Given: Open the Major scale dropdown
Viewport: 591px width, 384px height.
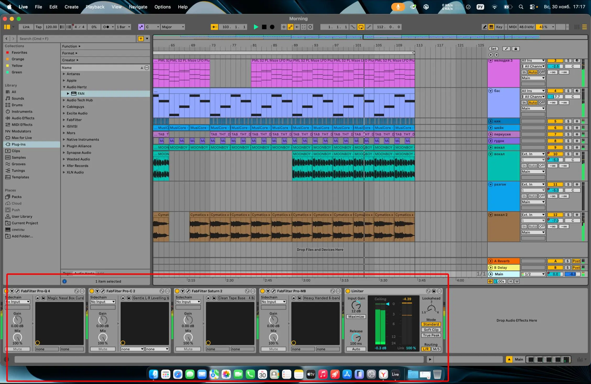Looking at the screenshot, I should [173, 27].
